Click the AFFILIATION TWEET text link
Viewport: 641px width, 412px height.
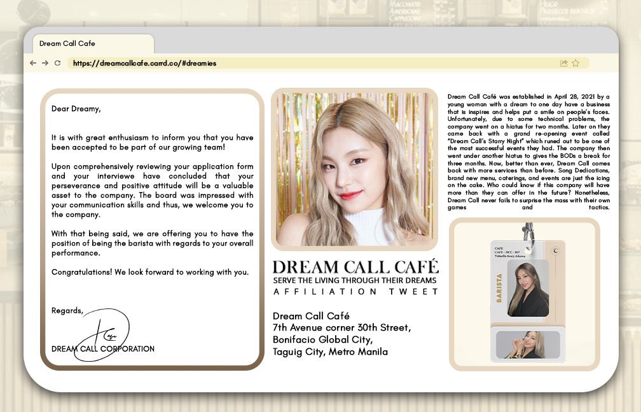click(356, 291)
